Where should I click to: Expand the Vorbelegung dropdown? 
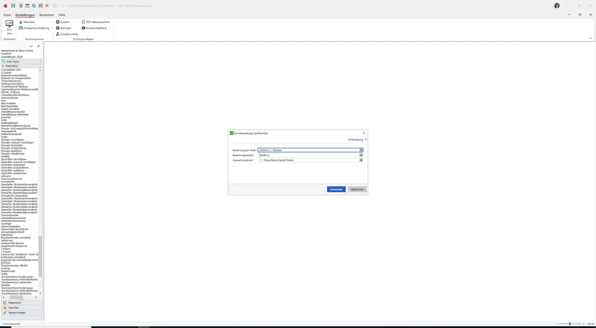pos(357,140)
